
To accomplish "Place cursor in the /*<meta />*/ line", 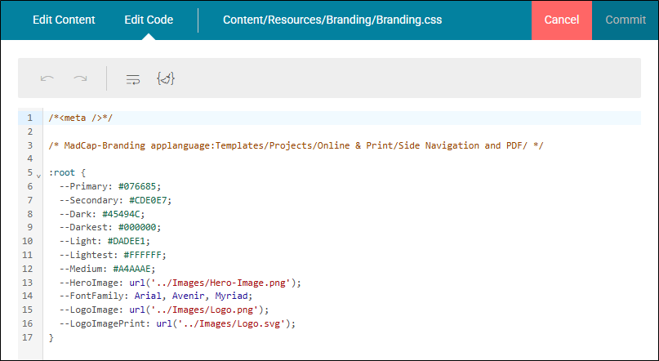I will 81,118.
